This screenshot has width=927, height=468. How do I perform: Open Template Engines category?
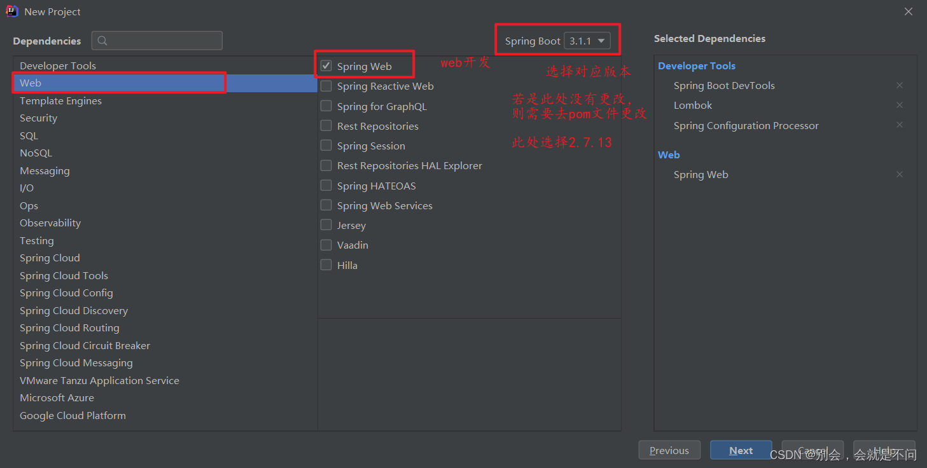tap(165, 100)
